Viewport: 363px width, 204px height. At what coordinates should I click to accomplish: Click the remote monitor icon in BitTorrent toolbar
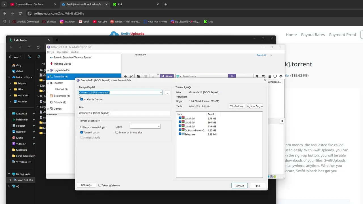(275, 76)
